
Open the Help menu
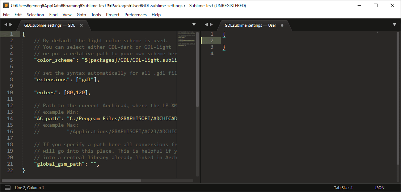click(156, 15)
